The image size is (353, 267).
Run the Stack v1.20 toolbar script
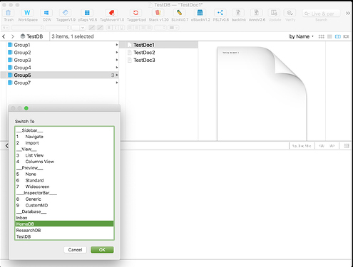158,13
